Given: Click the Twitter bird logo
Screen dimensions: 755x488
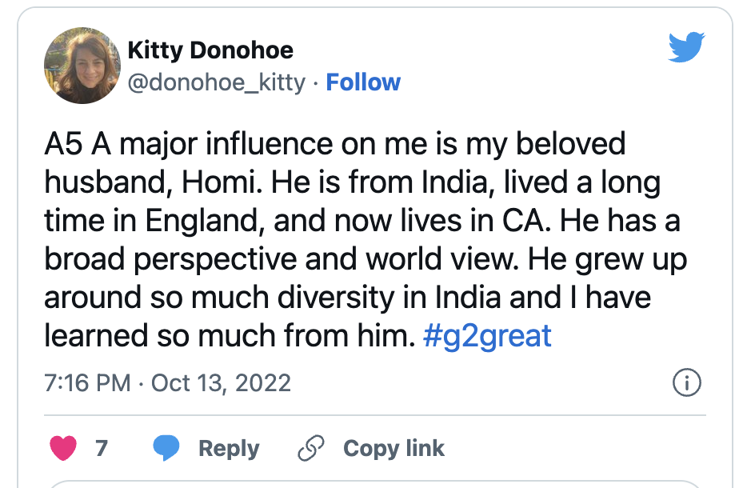Looking at the screenshot, I should 686,46.
